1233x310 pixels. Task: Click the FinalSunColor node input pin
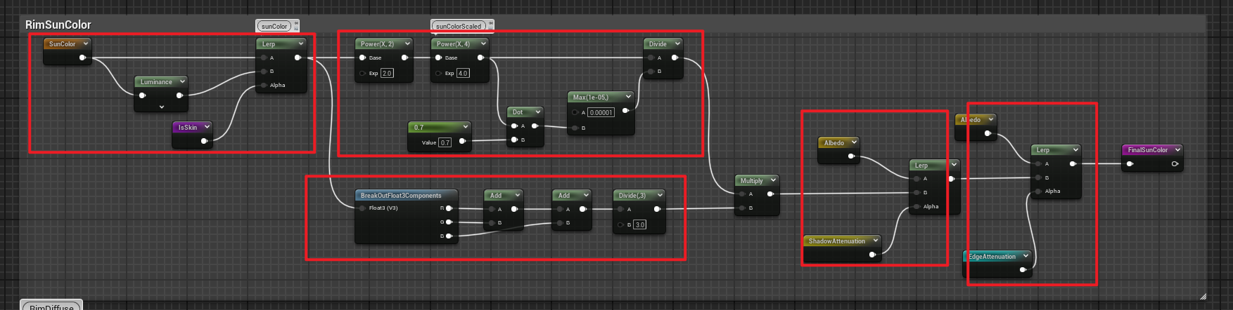click(1130, 164)
